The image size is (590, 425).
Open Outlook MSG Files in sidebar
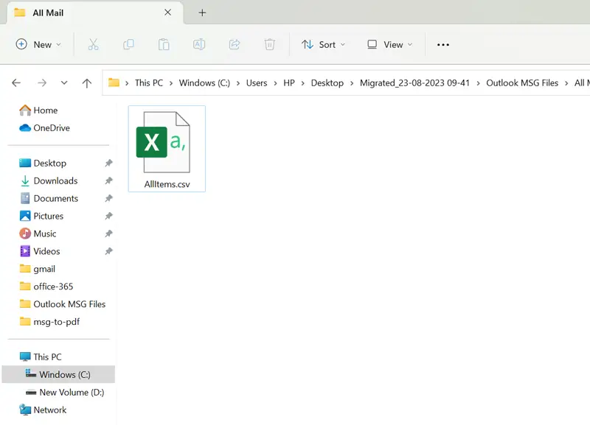[69, 304]
